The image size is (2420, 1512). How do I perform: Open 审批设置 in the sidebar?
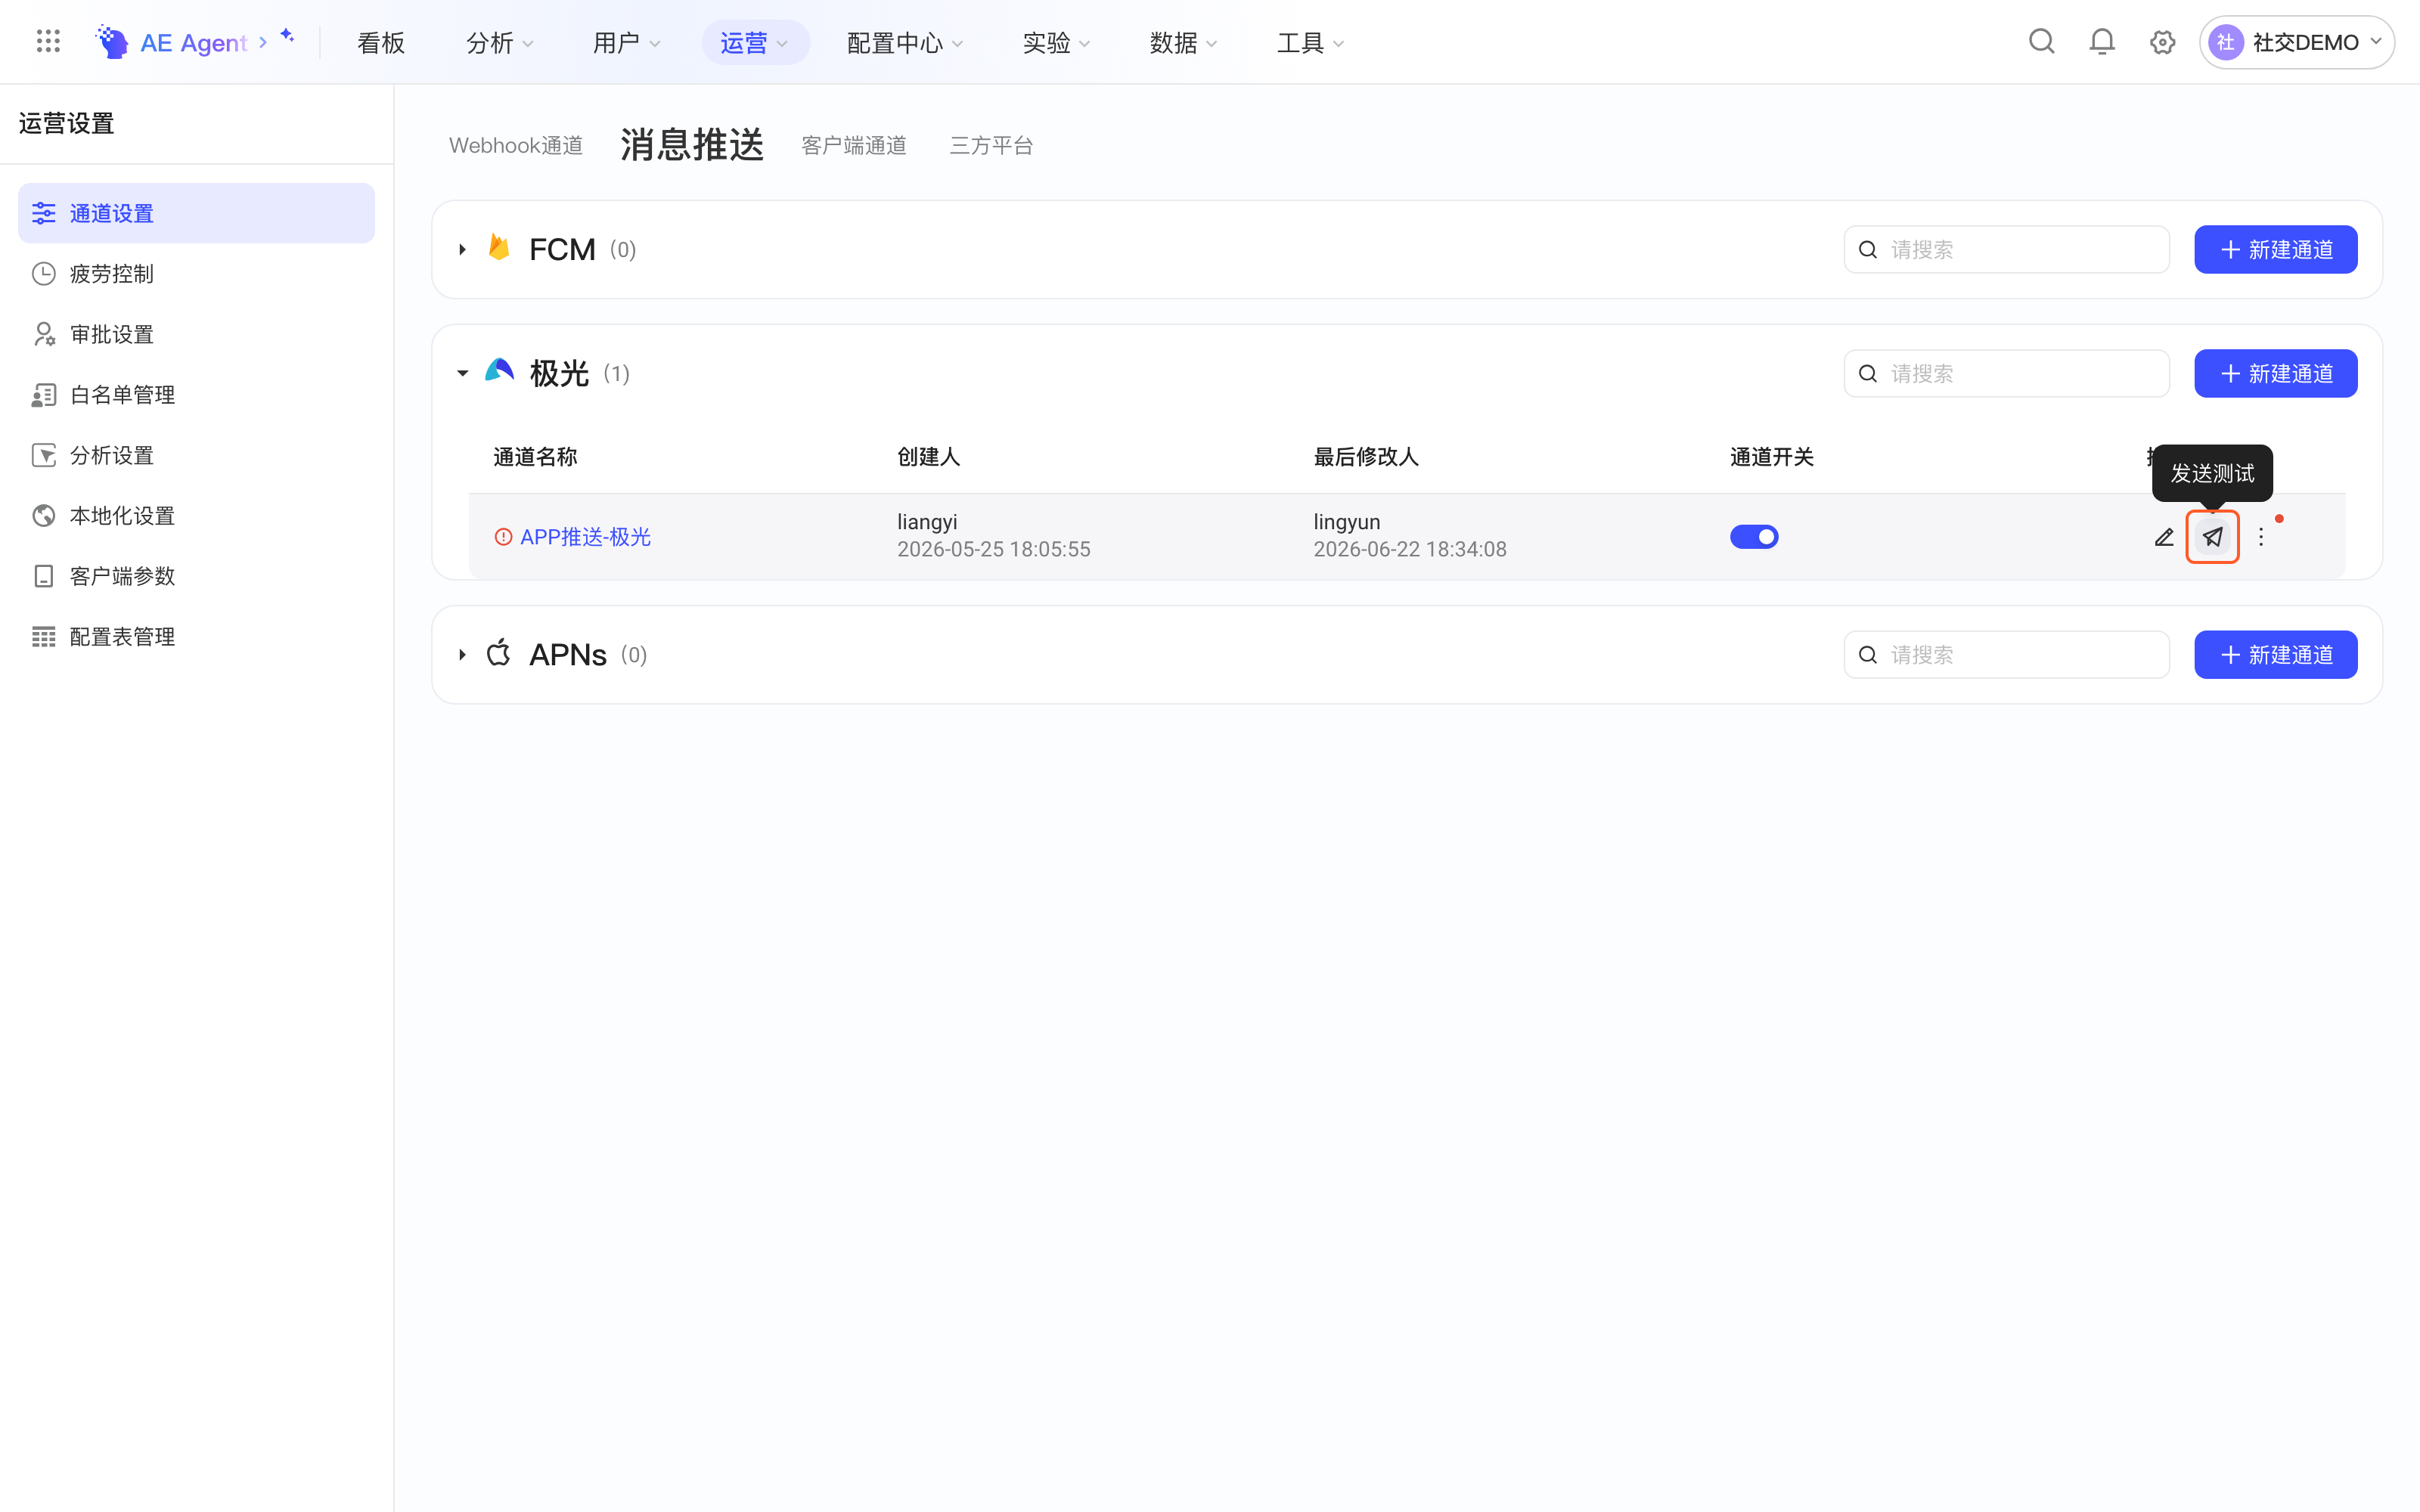(x=196, y=334)
